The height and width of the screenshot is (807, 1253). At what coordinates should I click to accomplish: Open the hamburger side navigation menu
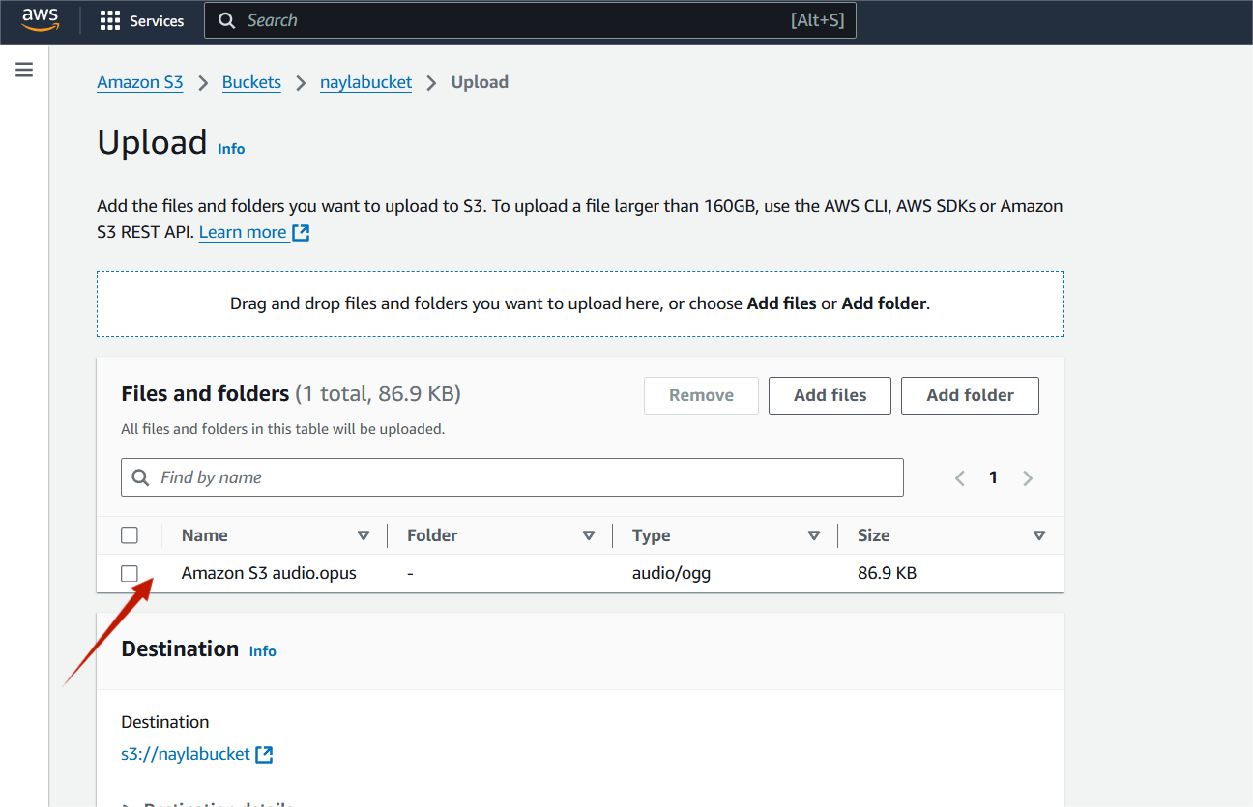pyautogui.click(x=24, y=70)
